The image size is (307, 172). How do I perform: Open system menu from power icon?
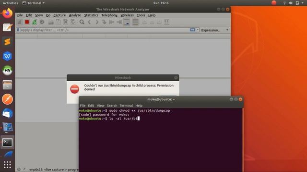[x=297, y=3]
